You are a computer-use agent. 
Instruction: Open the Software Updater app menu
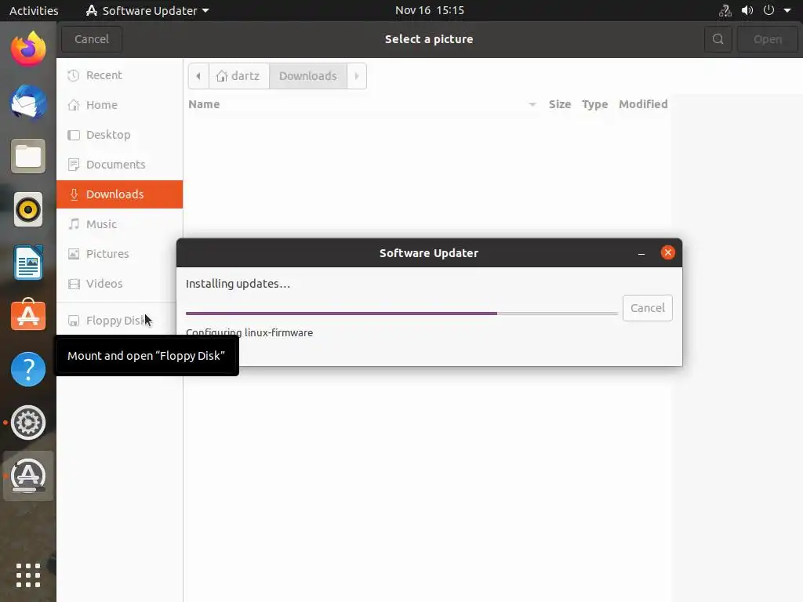pos(147,11)
